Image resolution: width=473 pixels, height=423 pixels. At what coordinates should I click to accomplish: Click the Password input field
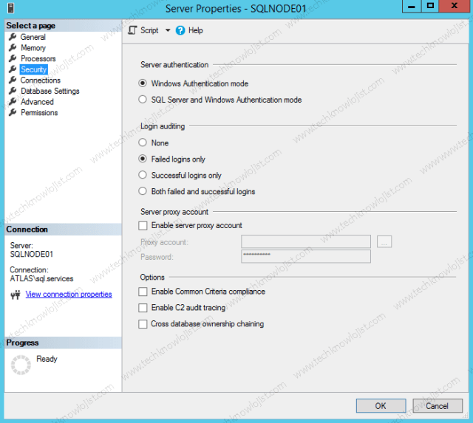(306, 256)
